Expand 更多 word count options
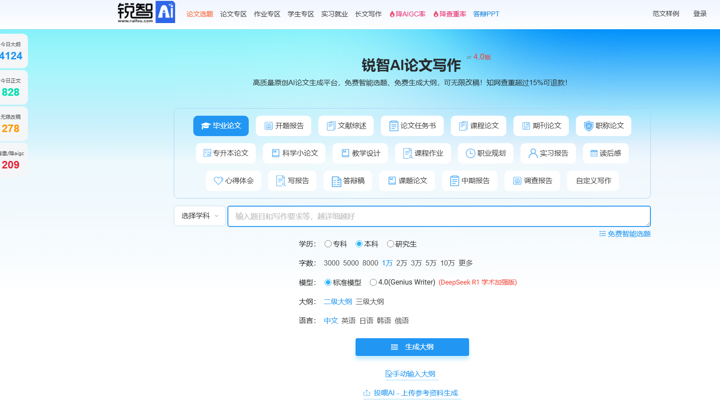The height and width of the screenshot is (414, 720). click(466, 263)
